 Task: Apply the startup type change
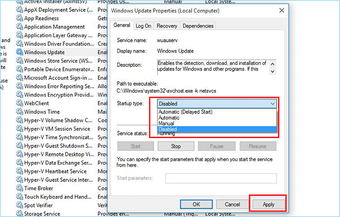pyautogui.click(x=268, y=204)
